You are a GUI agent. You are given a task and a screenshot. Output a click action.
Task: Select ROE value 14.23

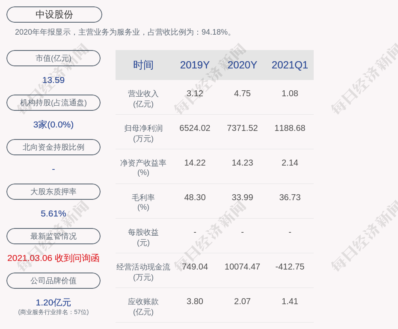coord(242,163)
